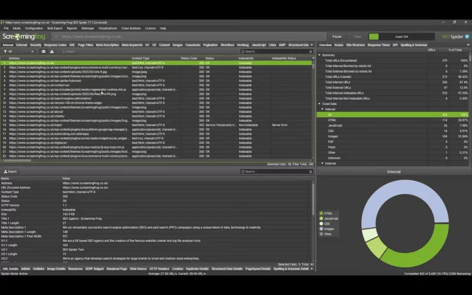The image size is (472, 295).
Task: Expand the top tabs overflow arrow
Action: [312, 45]
